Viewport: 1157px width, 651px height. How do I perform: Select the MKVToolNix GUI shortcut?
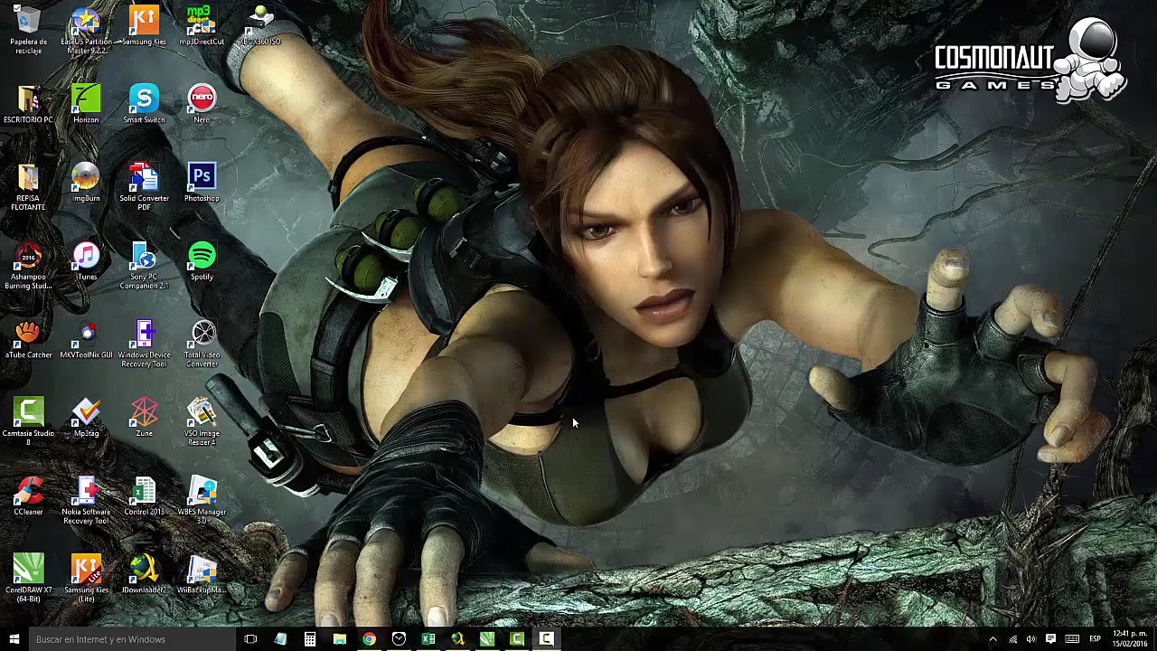(86, 339)
